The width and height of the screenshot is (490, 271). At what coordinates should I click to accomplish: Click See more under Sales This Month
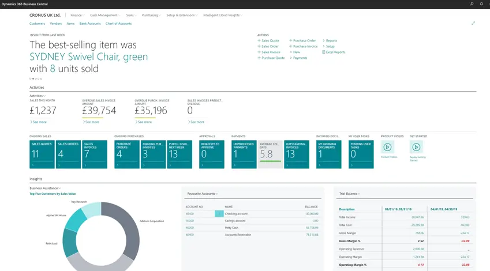click(38, 122)
